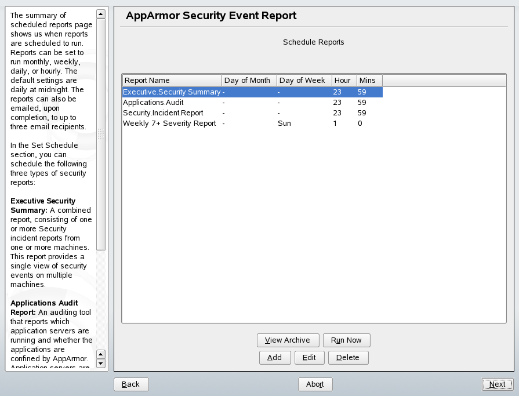Sort by the Day of Week column
The image size is (519, 396).
click(303, 80)
